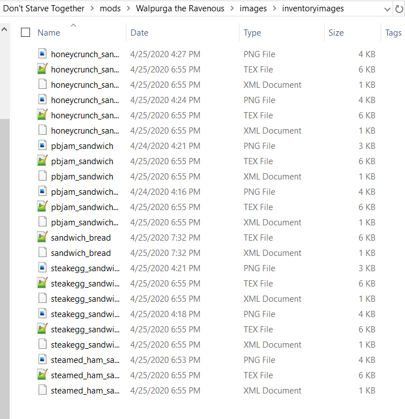Tick the select-all checkbox in the header
The width and height of the screenshot is (405, 419).
pos(25,33)
